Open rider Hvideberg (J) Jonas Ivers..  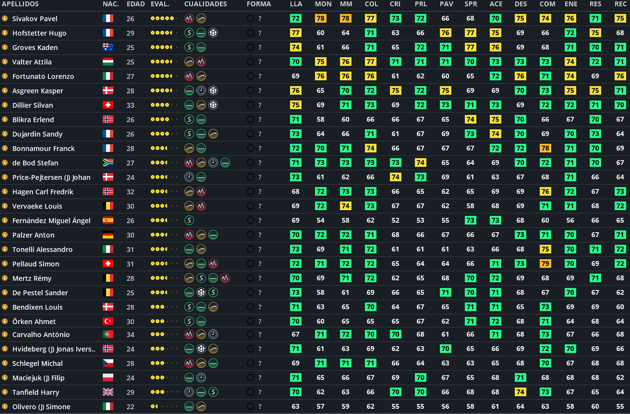pyautogui.click(x=54, y=349)
